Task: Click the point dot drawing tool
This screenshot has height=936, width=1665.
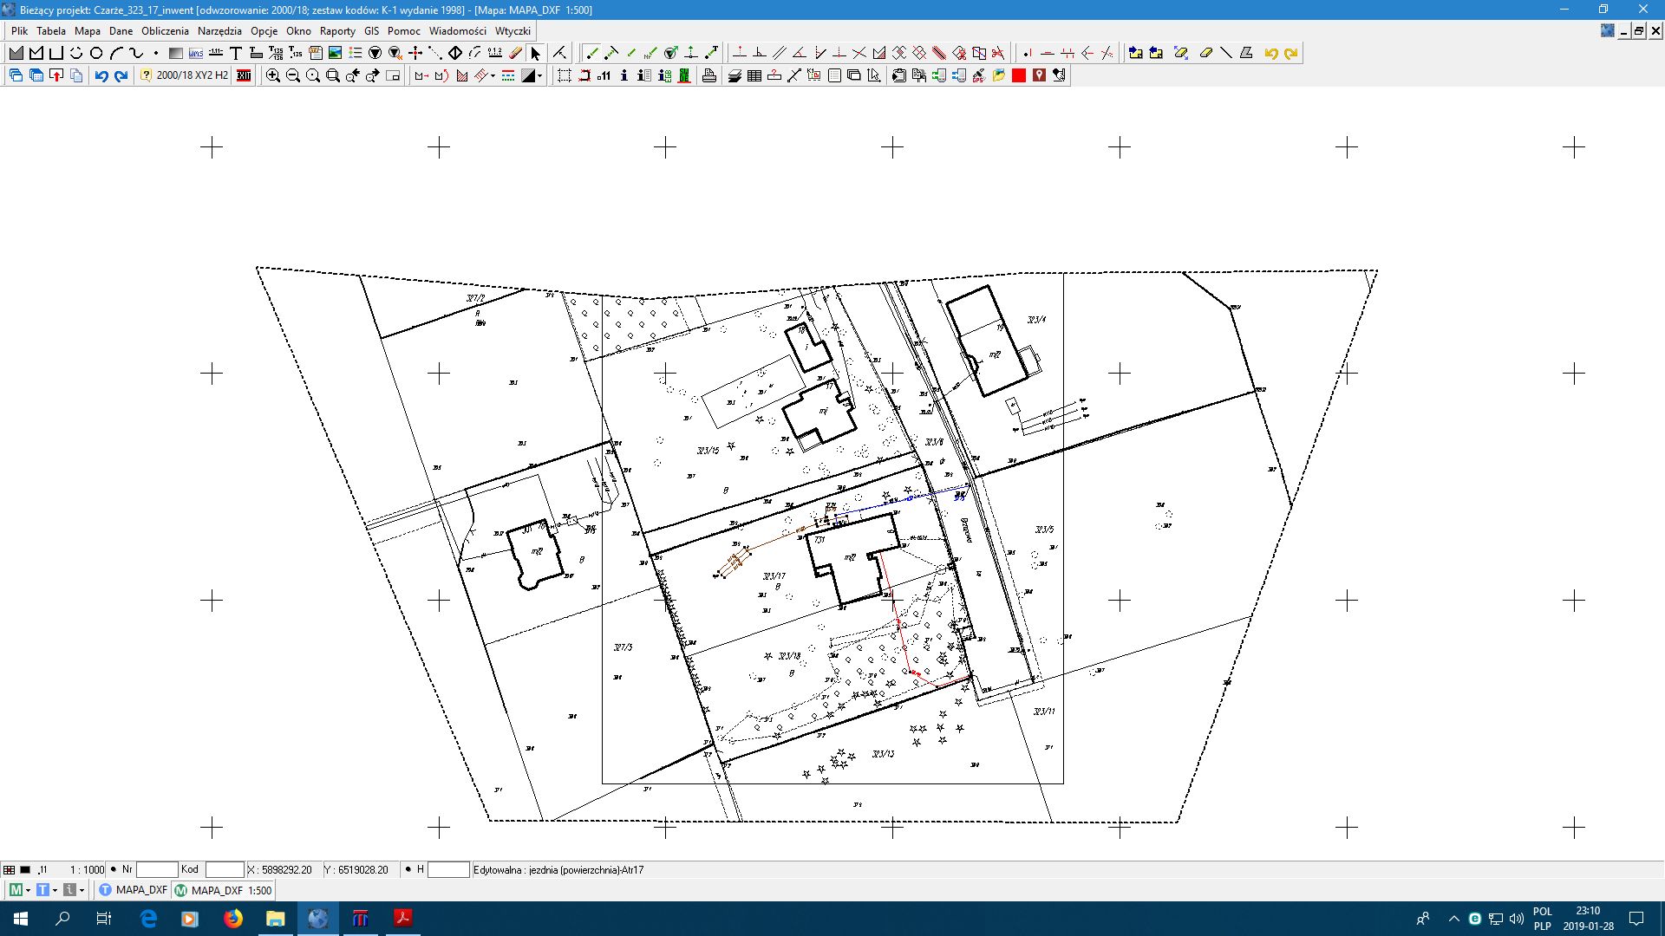Action: coord(156,53)
